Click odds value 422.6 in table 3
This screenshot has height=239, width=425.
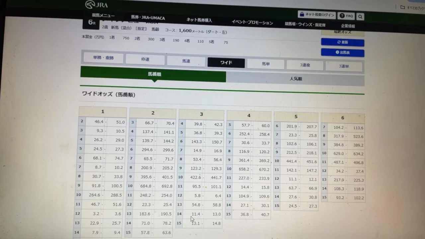[x=196, y=177]
